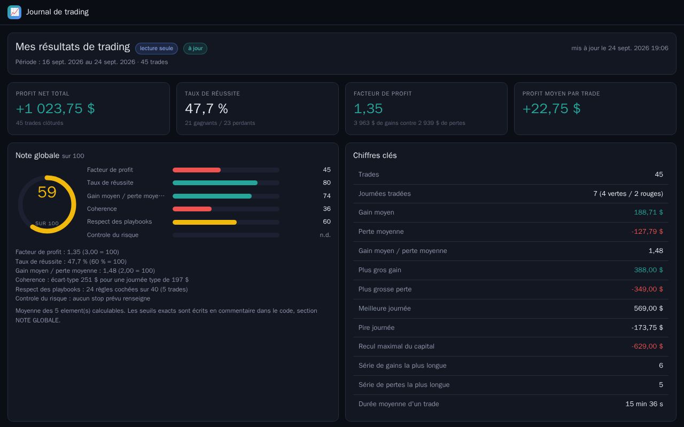Click the red Facteur de profit score bar
Viewport: 684px width, 427px height.
(197, 170)
